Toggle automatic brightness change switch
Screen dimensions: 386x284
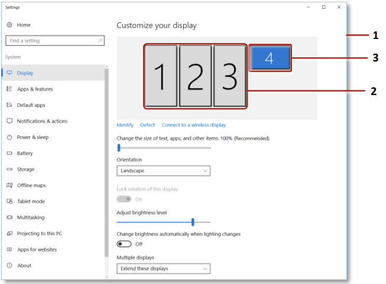click(x=124, y=244)
